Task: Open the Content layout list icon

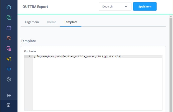Action: pyautogui.click(x=9, y=48)
